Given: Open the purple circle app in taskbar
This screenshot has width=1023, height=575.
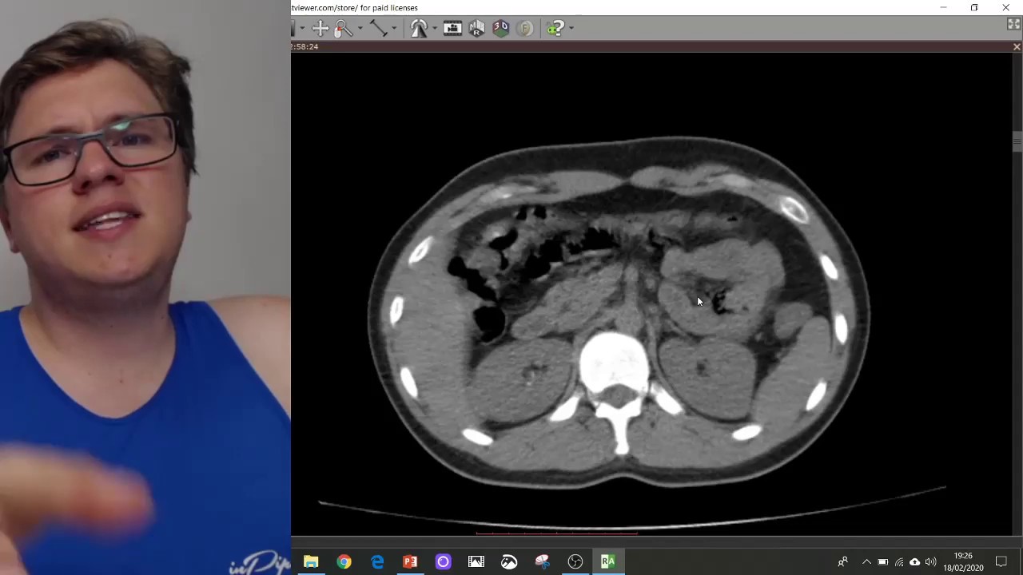Looking at the screenshot, I should coord(443,561).
